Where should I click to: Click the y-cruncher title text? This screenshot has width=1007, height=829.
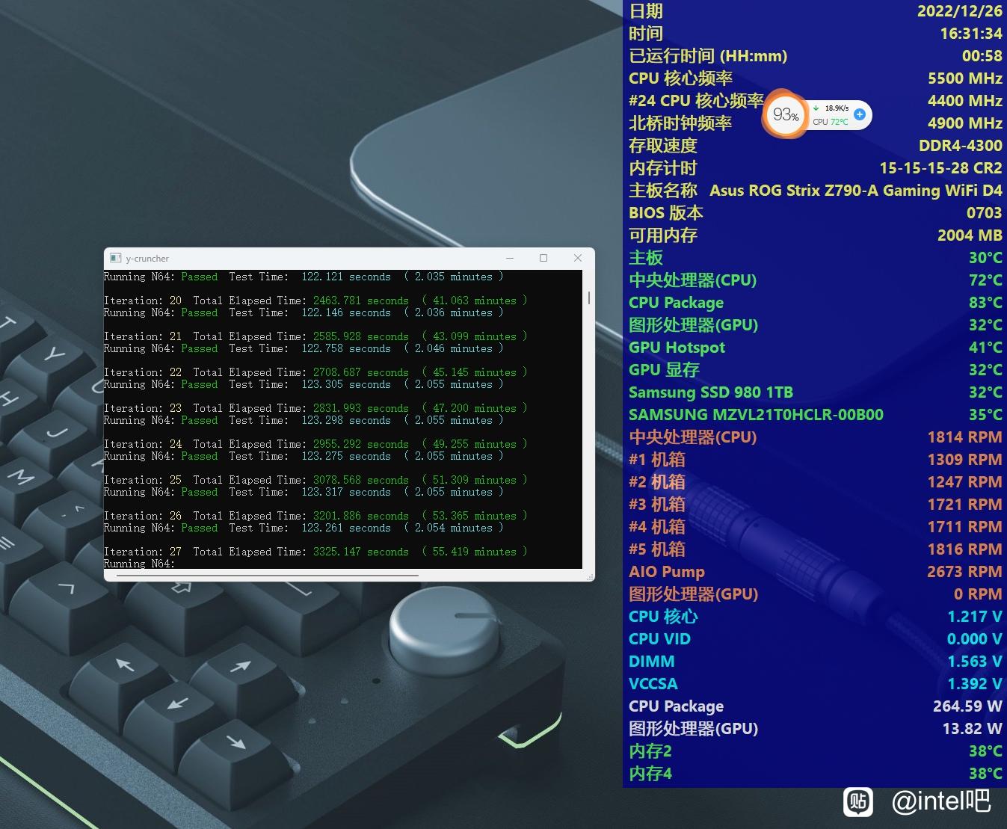click(x=147, y=259)
